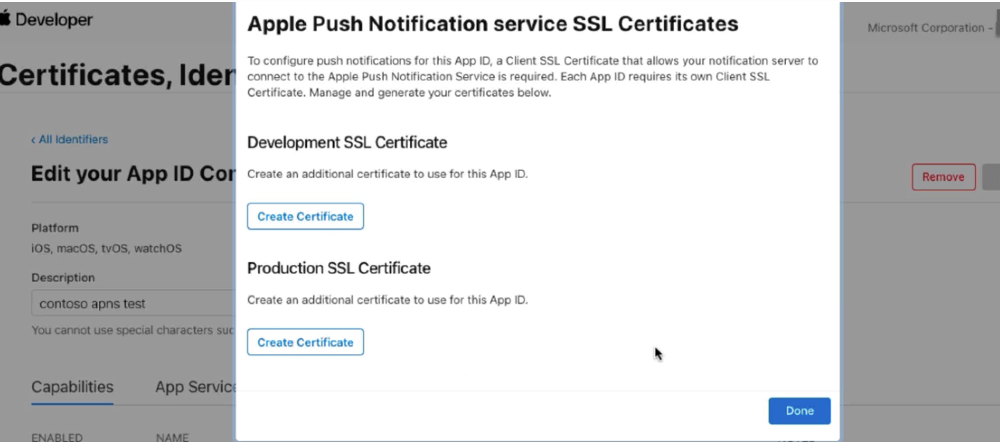Switch to the Capabilities tab

point(72,387)
